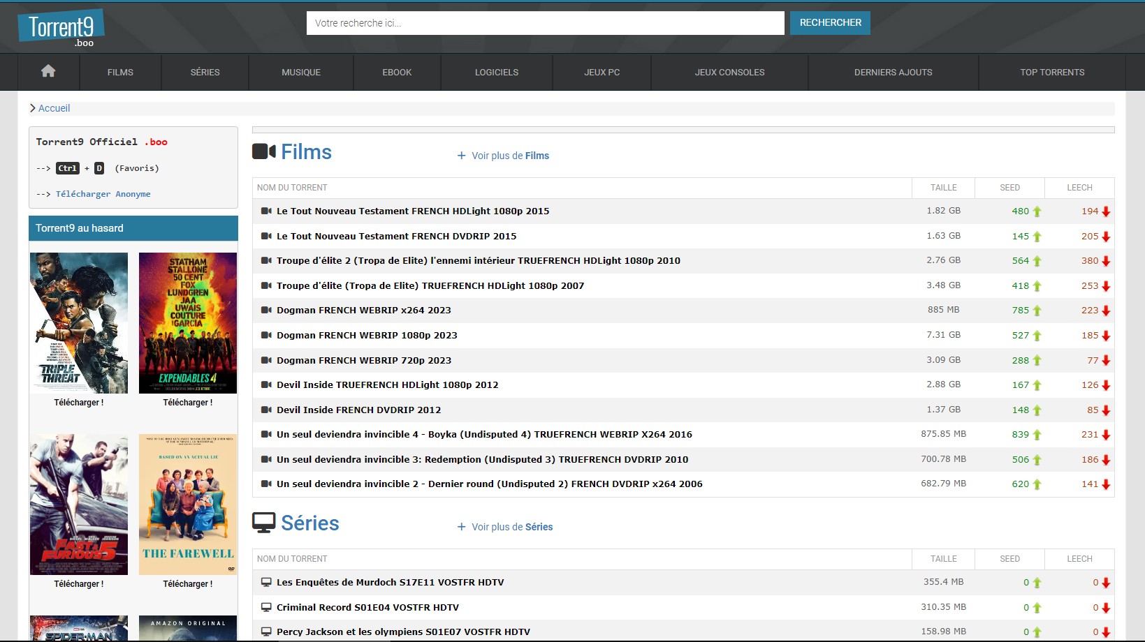The width and height of the screenshot is (1145, 642).
Task: Click the chevron icon before Accueil breadcrumb
Action: [x=33, y=108]
